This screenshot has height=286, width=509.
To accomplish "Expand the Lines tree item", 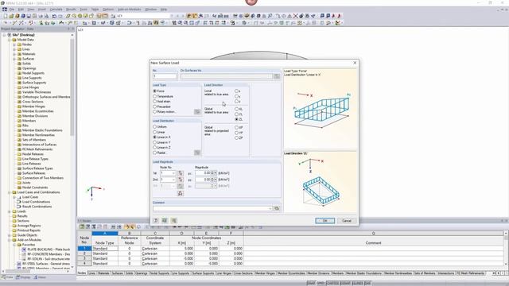I will tap(14, 49).
